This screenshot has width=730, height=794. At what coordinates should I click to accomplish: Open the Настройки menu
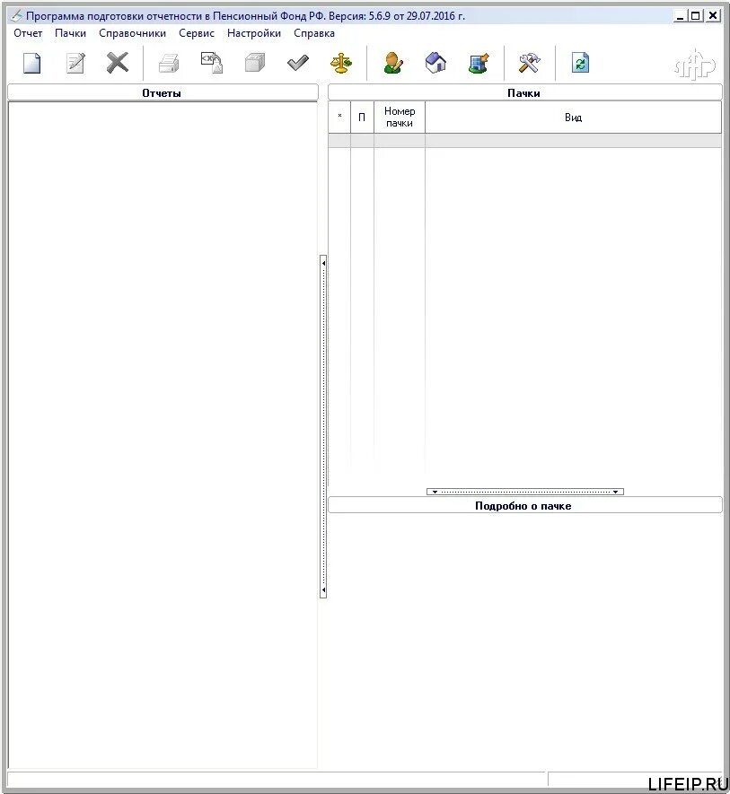(254, 33)
